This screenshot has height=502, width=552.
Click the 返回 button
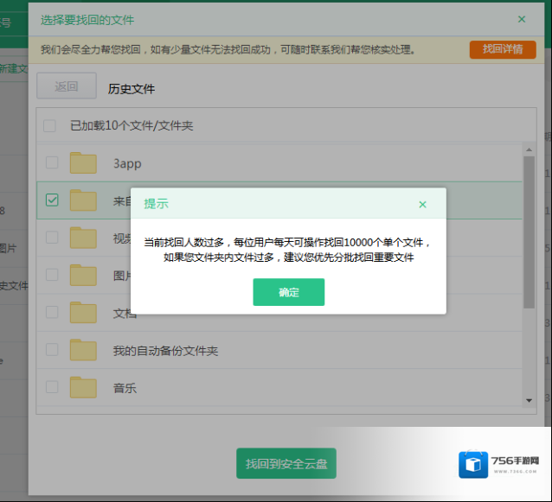click(67, 86)
